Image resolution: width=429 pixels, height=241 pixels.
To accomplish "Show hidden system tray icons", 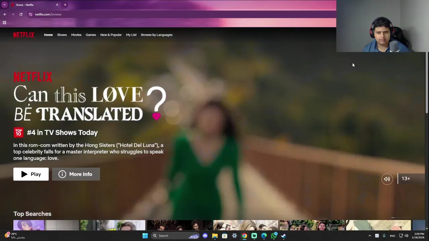I will pos(370,236).
